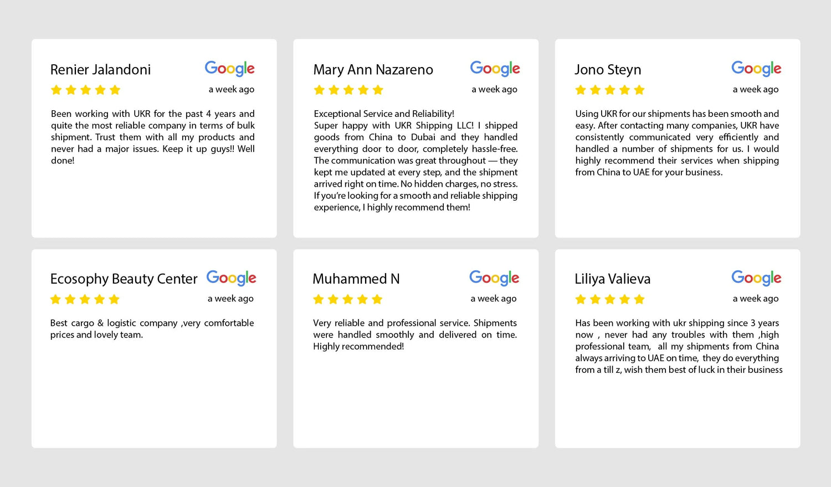Open the Ecosophy Beauty Center reviewer name
Image resolution: width=831 pixels, height=487 pixels.
point(124,279)
